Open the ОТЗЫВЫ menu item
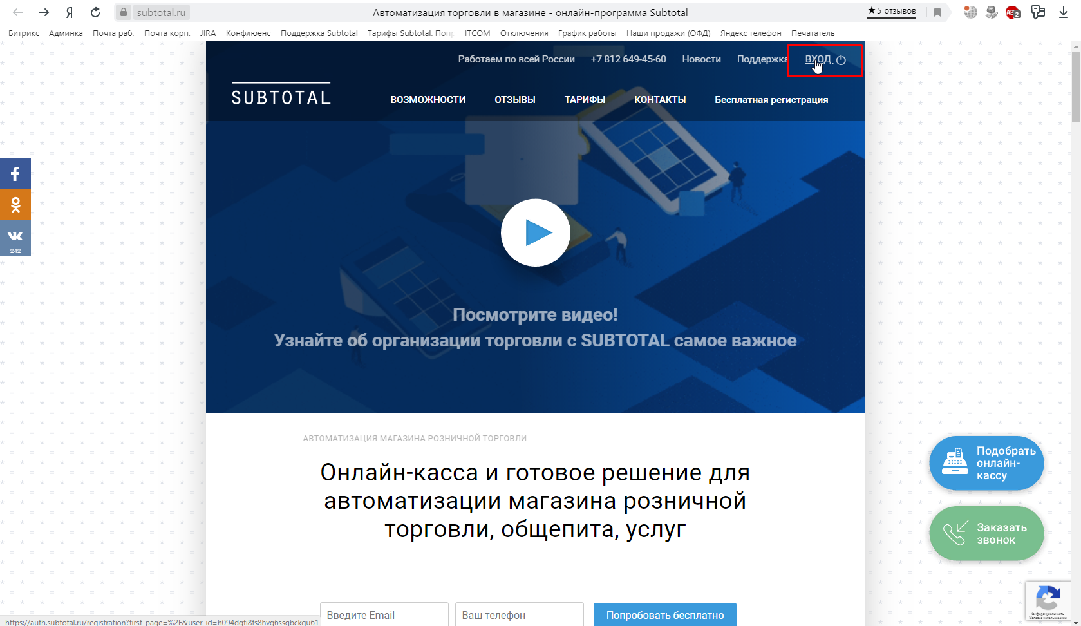This screenshot has width=1081, height=626. click(515, 100)
